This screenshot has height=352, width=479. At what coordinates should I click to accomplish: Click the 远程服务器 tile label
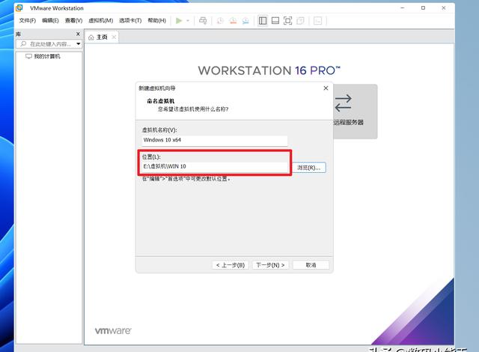pos(349,122)
